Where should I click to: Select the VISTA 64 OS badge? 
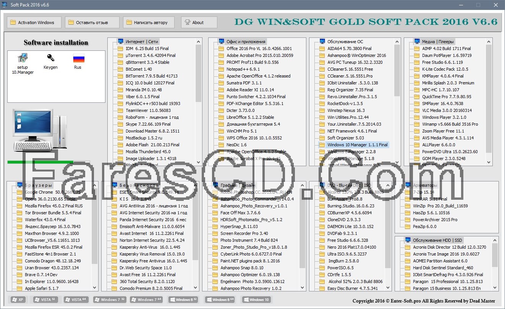point(76,299)
